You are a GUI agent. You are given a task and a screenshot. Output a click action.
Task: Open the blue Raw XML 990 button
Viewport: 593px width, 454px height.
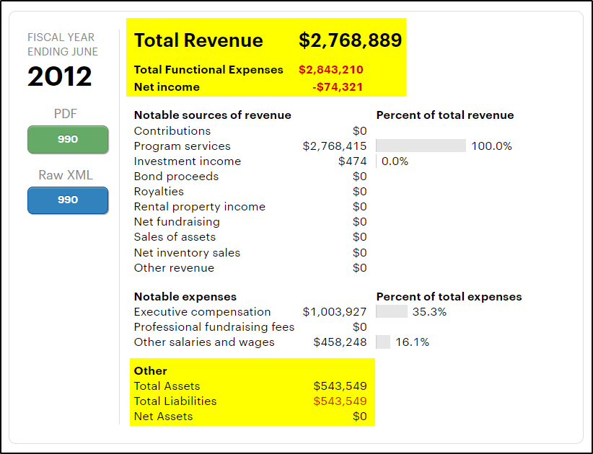pyautogui.click(x=68, y=200)
